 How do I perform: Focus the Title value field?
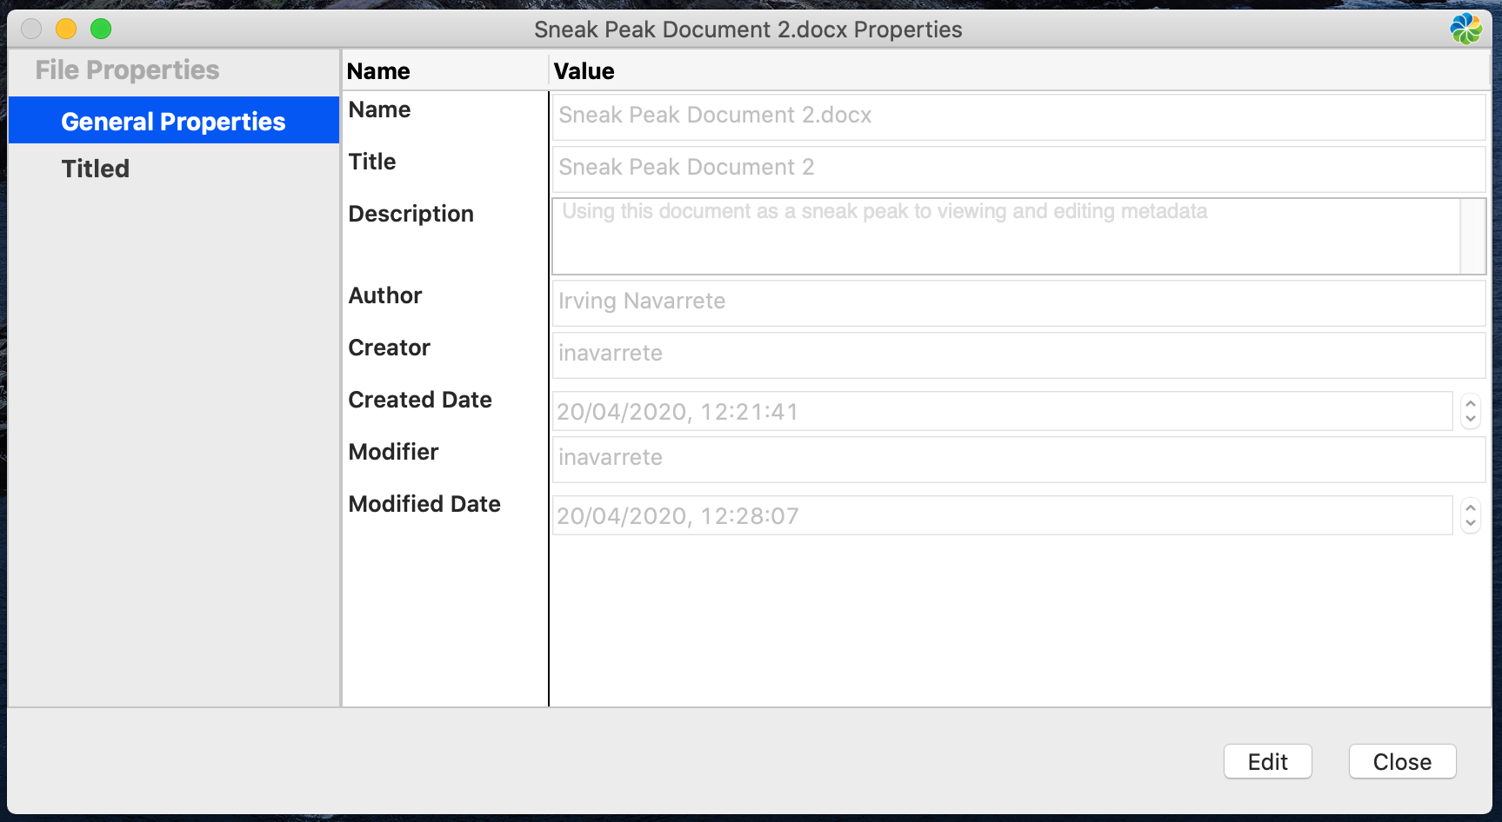coord(1018,168)
